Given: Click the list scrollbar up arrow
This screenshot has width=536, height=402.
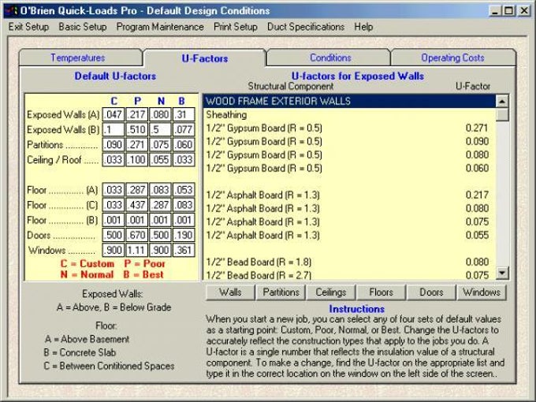Looking at the screenshot, I should 502,101.
